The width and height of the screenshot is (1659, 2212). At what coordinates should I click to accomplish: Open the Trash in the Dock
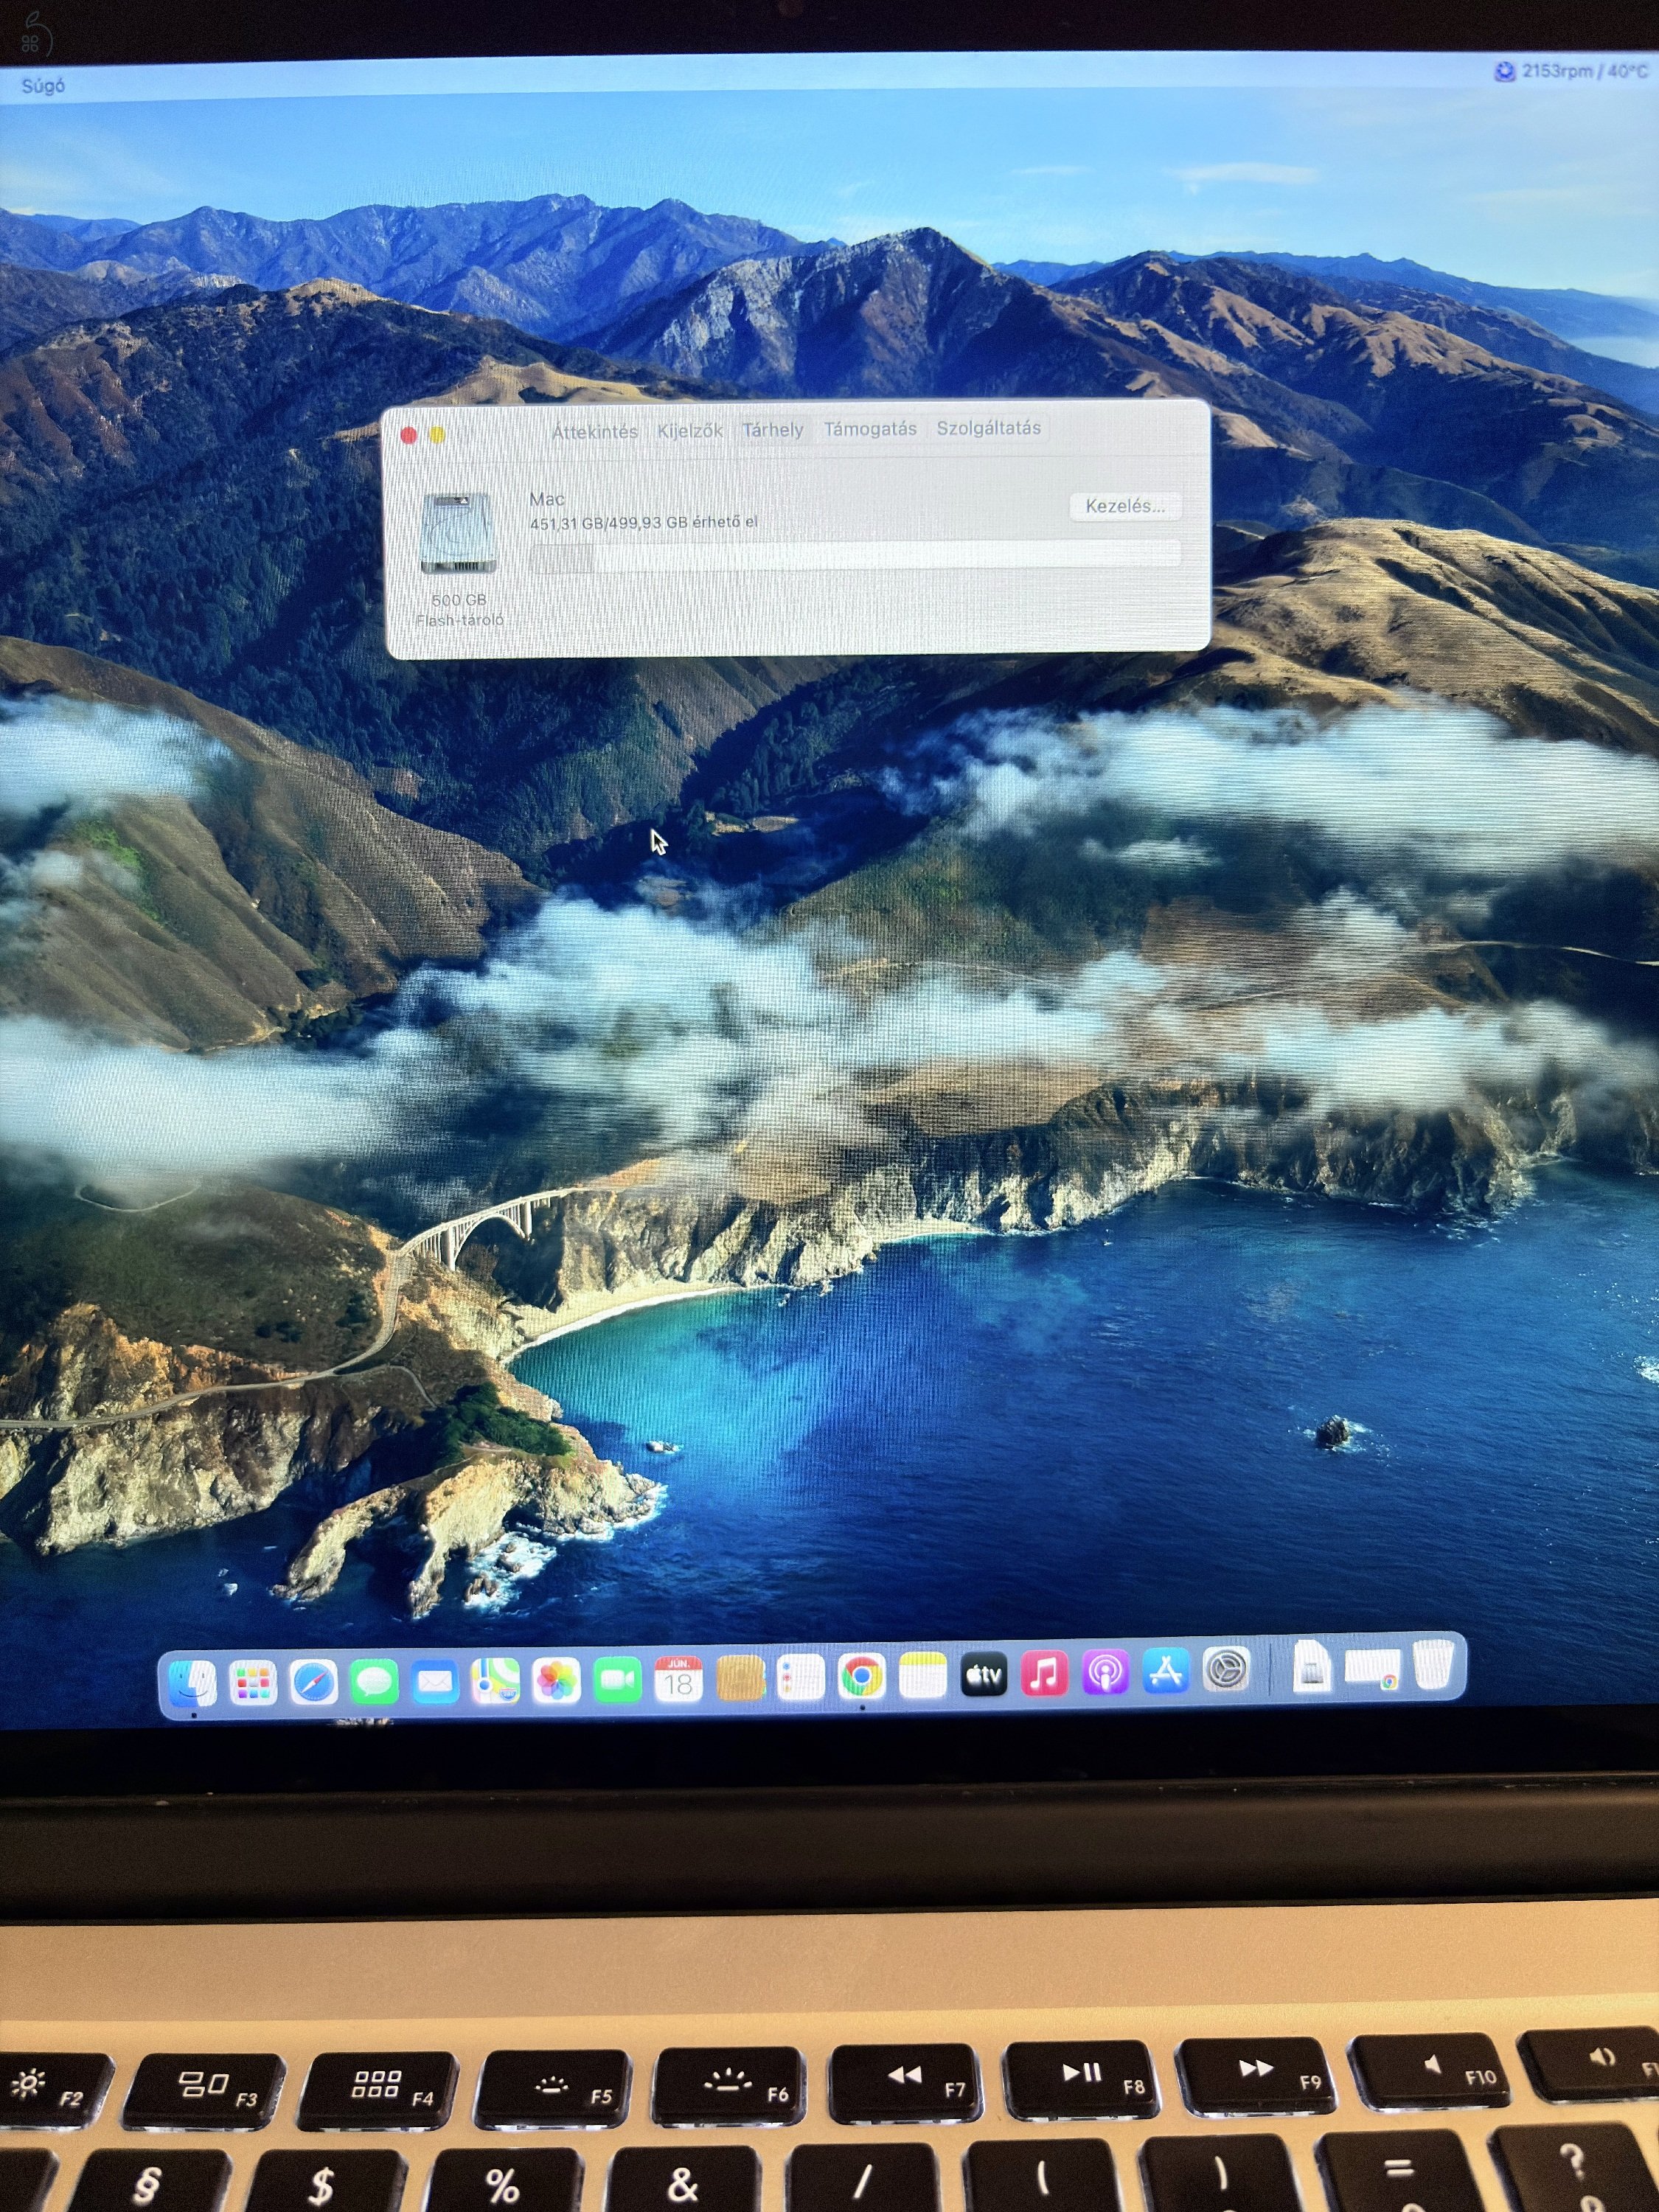[x=1433, y=1664]
